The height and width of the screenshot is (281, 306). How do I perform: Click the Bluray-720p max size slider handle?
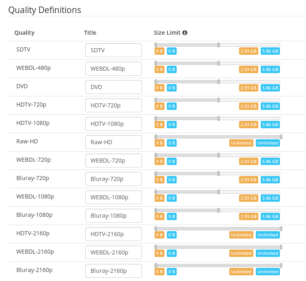pyautogui.click(x=219, y=174)
